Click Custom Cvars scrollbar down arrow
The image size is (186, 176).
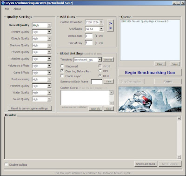click(x=111, y=103)
